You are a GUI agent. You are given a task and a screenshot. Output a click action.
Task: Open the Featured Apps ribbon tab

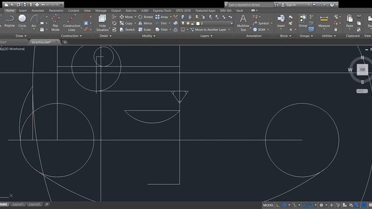pyautogui.click(x=205, y=10)
